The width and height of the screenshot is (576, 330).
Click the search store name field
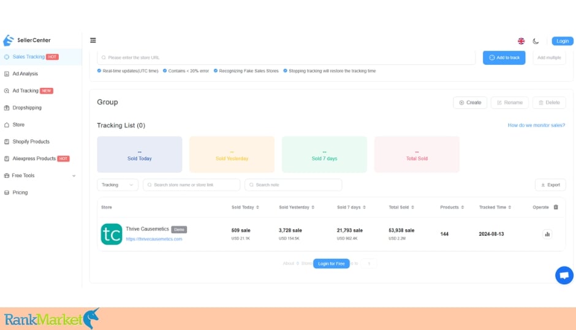coord(191,185)
